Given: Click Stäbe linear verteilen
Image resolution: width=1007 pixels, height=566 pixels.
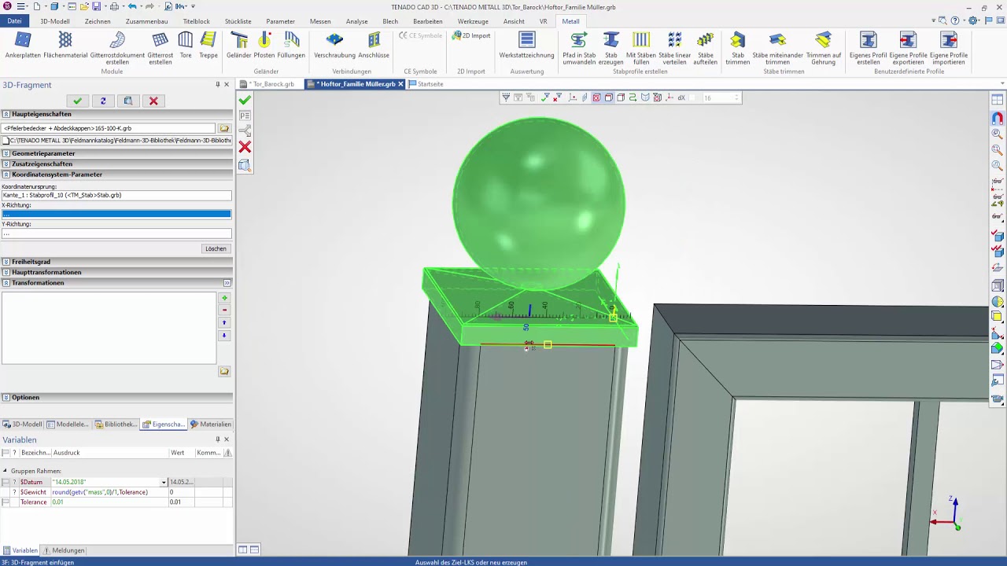Looking at the screenshot, I should (x=675, y=48).
